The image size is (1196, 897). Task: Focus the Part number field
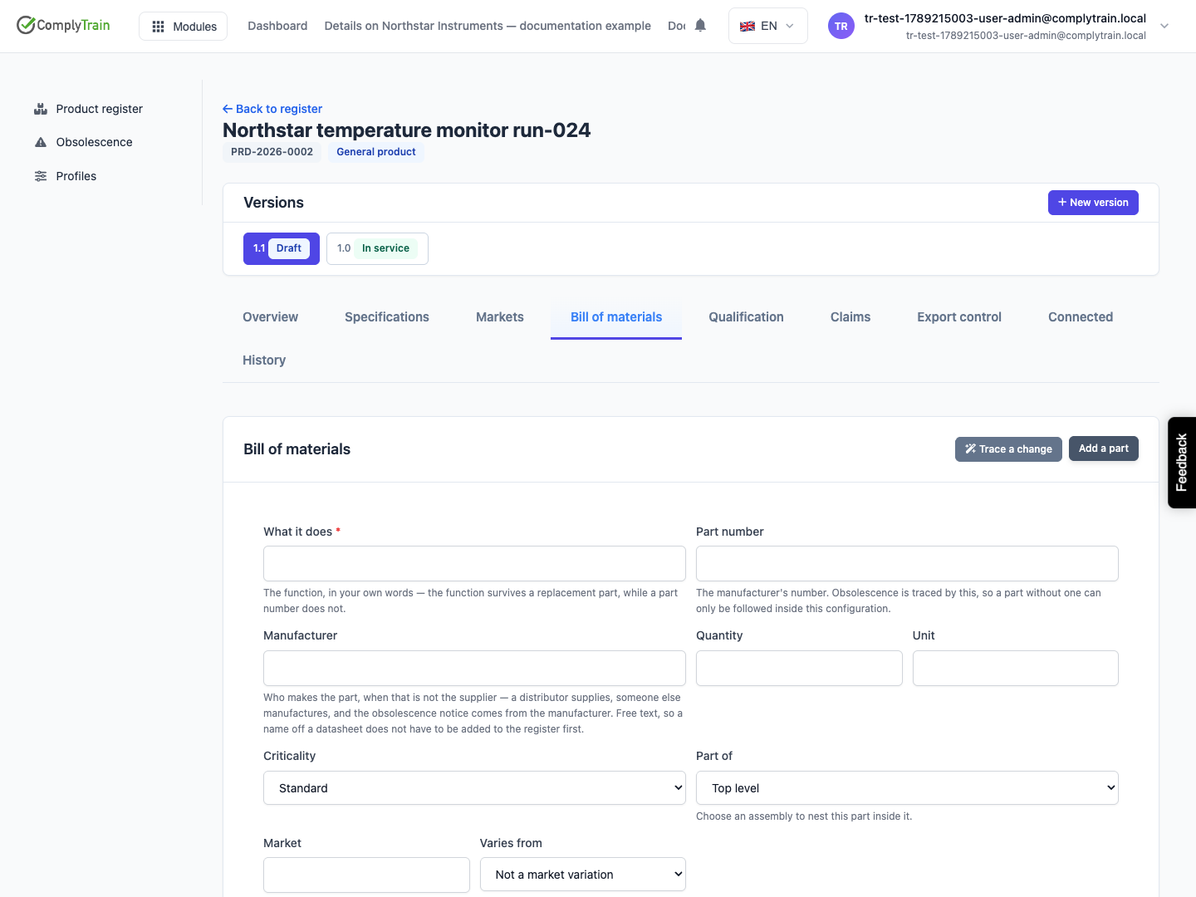pos(907,564)
